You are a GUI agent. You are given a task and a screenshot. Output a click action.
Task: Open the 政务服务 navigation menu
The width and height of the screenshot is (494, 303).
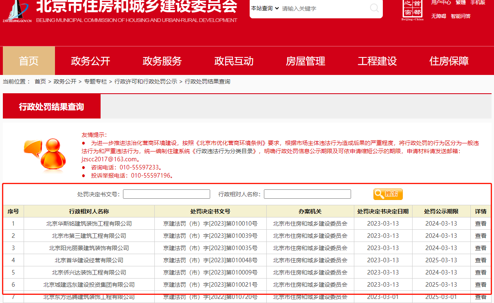point(162,61)
